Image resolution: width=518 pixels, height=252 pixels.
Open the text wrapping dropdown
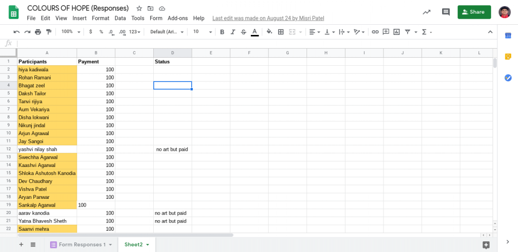(x=344, y=32)
